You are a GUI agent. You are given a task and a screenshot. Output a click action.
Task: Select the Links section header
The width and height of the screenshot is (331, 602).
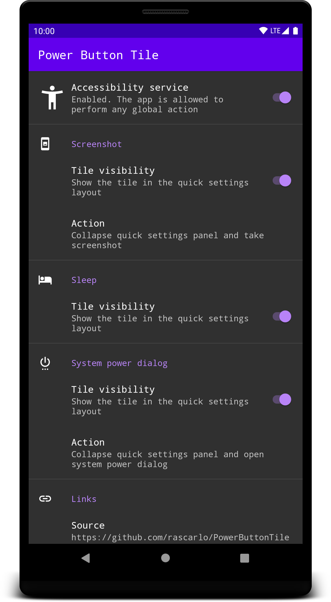point(84,499)
